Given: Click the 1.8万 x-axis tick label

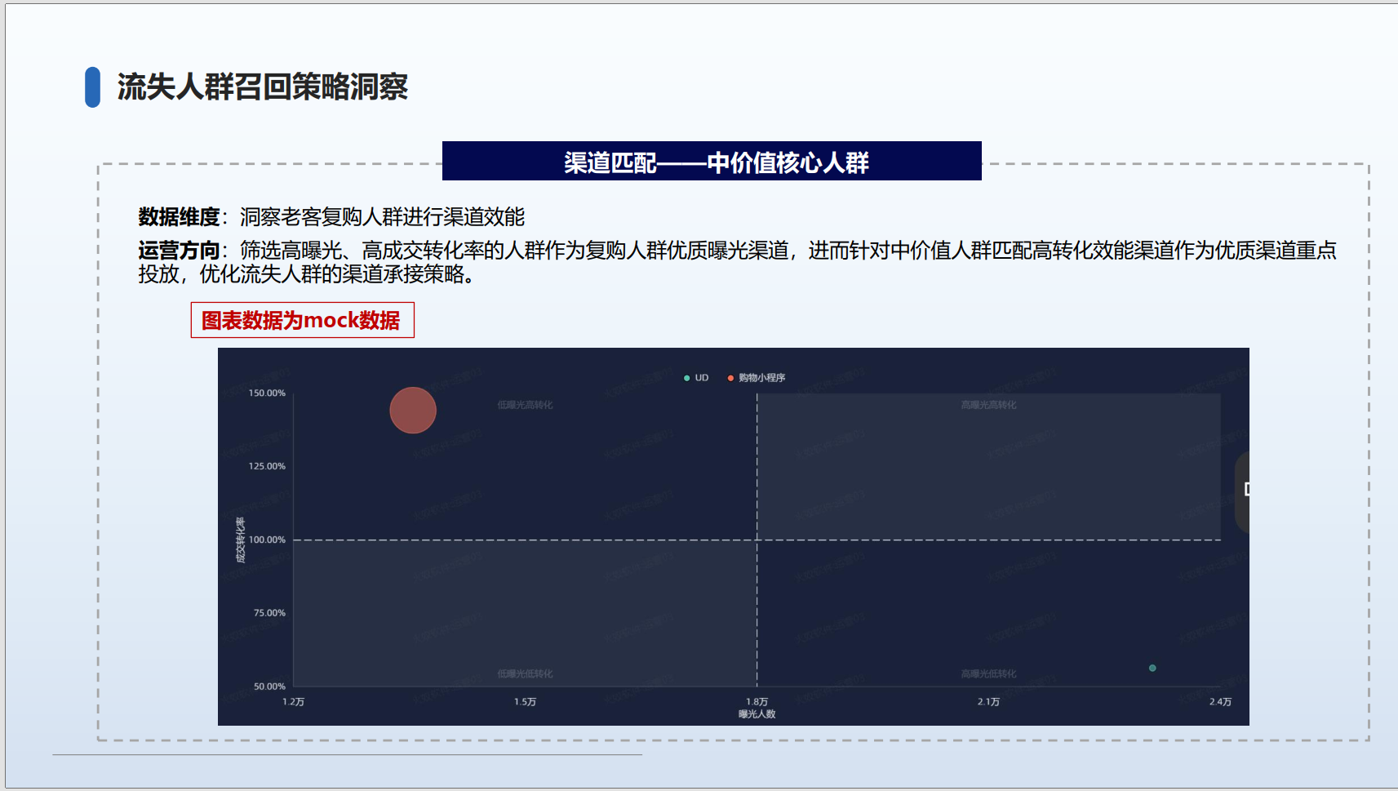Looking at the screenshot, I should (757, 702).
